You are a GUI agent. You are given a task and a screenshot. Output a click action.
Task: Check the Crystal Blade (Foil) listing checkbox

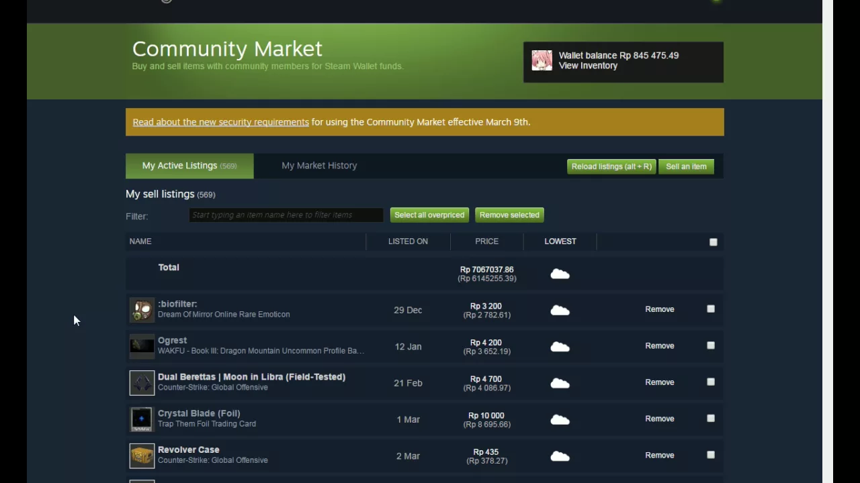click(711, 418)
